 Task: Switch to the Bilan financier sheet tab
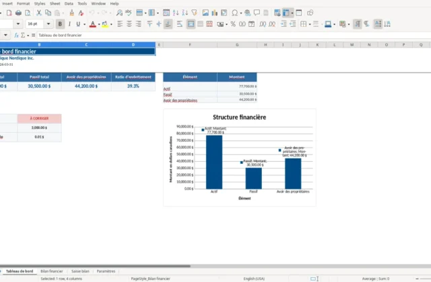pos(52,271)
